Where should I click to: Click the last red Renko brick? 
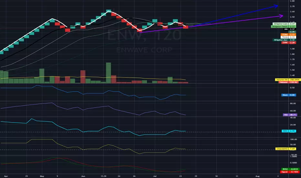[186, 27]
